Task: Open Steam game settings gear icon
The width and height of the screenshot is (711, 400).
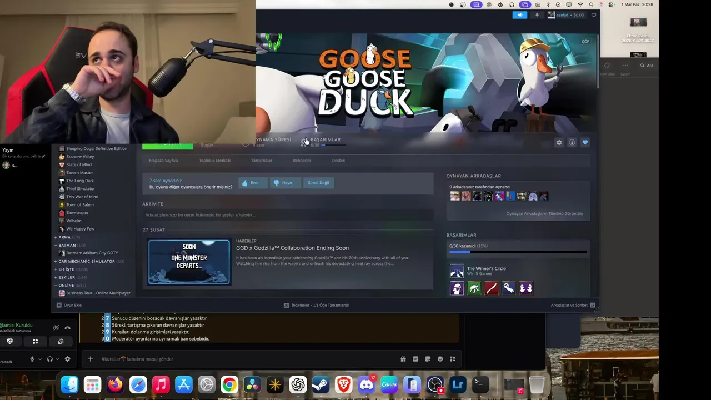Action: tap(559, 143)
